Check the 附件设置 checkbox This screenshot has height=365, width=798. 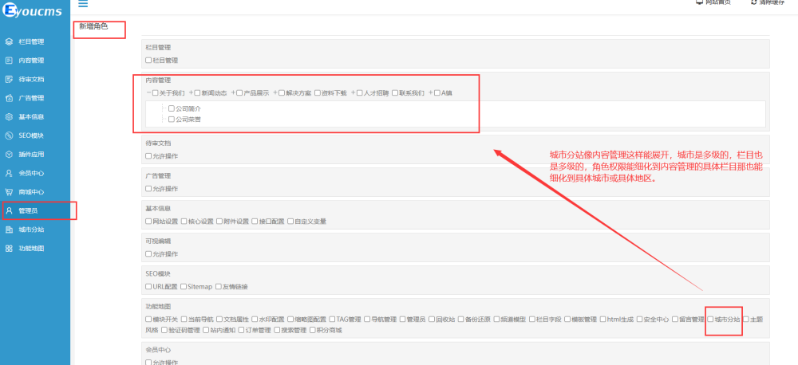tap(219, 222)
